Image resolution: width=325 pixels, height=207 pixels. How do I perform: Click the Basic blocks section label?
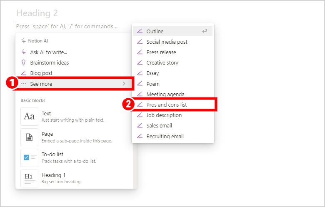(33, 100)
